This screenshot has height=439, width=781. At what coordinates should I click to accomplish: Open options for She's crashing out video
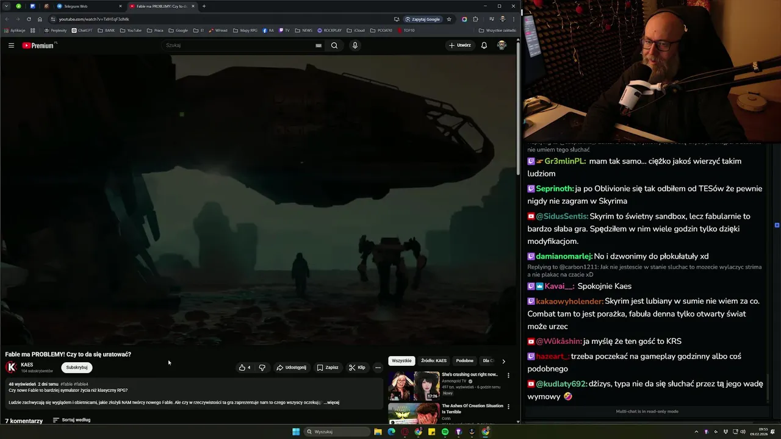pyautogui.click(x=508, y=376)
